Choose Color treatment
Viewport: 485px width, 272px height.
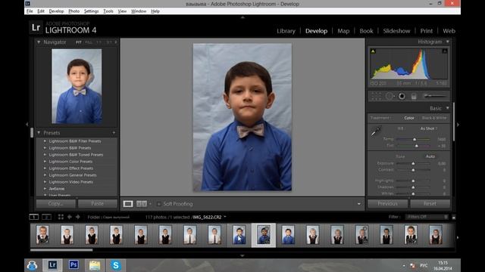409,118
